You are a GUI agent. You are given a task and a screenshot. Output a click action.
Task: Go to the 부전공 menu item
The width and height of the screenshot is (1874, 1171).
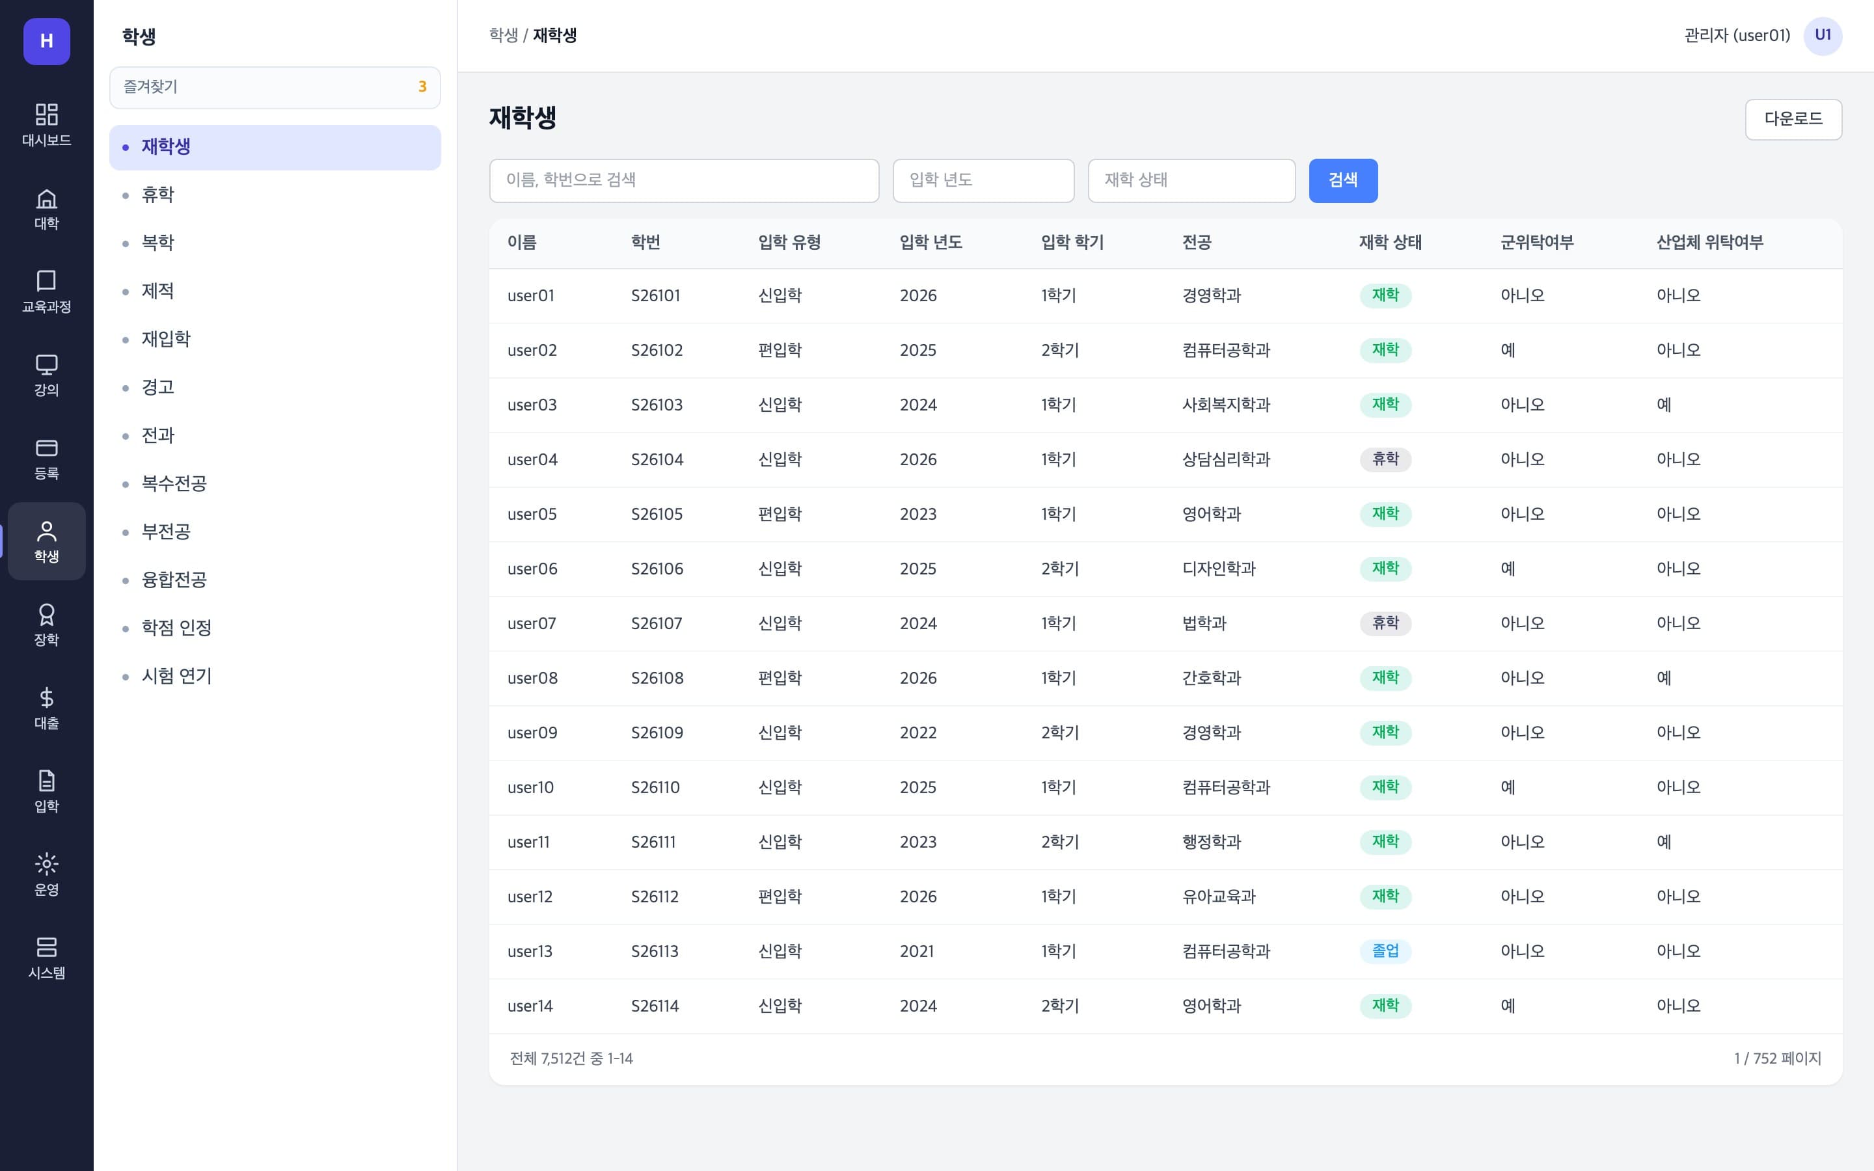(x=275, y=532)
